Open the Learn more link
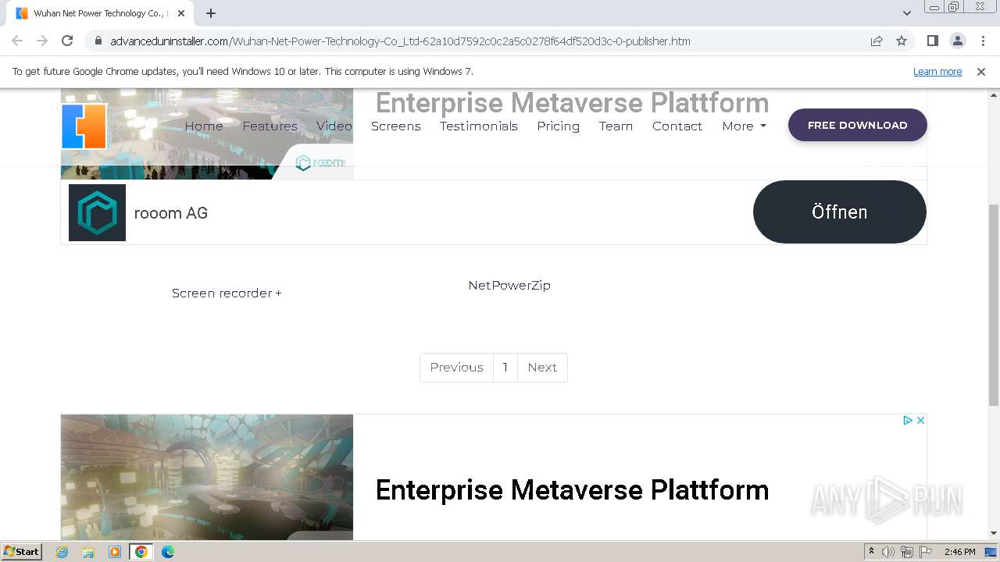Image resolution: width=1000 pixels, height=562 pixels. [937, 71]
